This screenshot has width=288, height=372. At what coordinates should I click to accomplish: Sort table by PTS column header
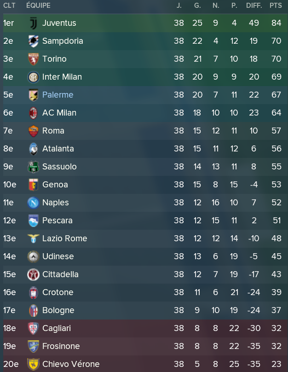pos(276,6)
